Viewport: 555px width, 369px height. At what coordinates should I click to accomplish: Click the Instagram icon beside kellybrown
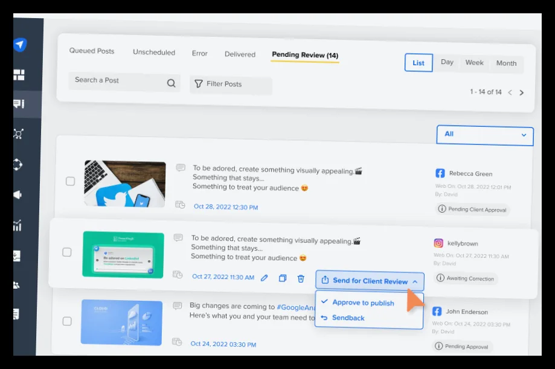[x=438, y=243]
